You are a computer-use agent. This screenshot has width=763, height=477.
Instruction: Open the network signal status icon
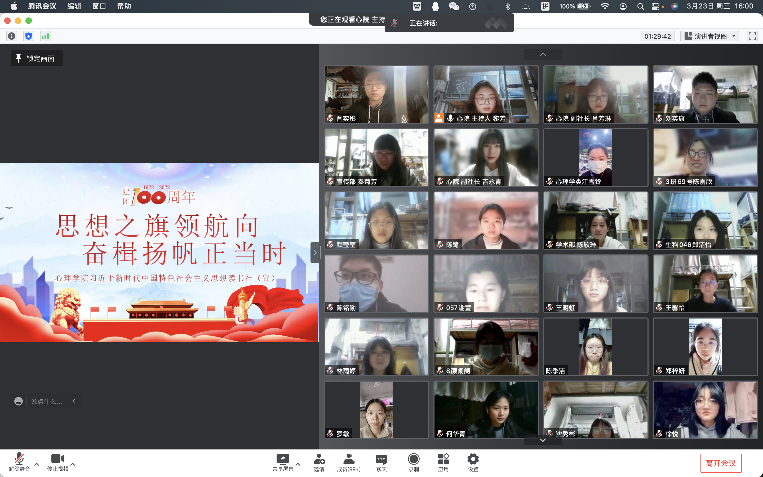pyautogui.click(x=45, y=36)
